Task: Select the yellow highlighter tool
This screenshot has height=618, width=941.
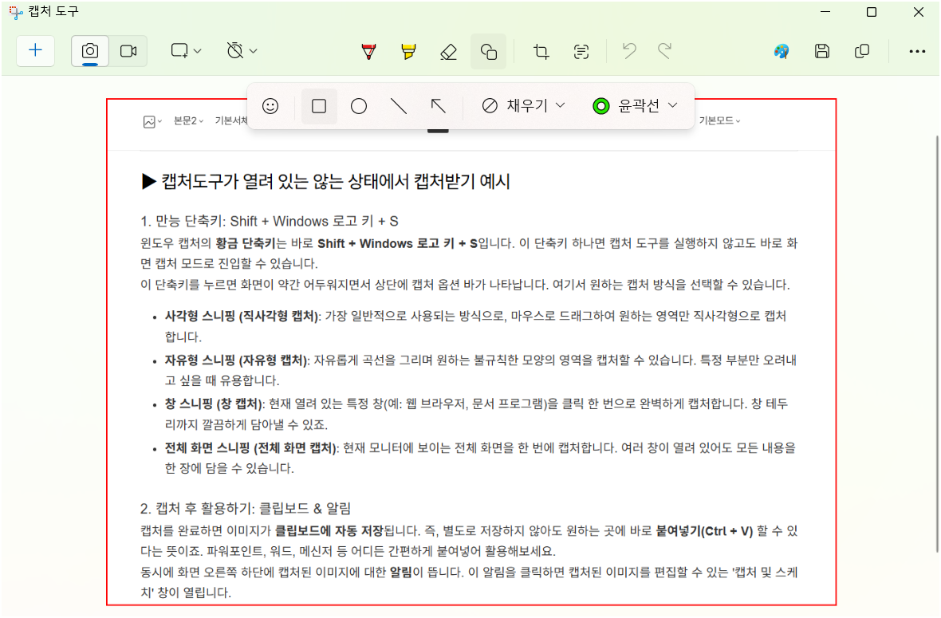Action: 408,51
